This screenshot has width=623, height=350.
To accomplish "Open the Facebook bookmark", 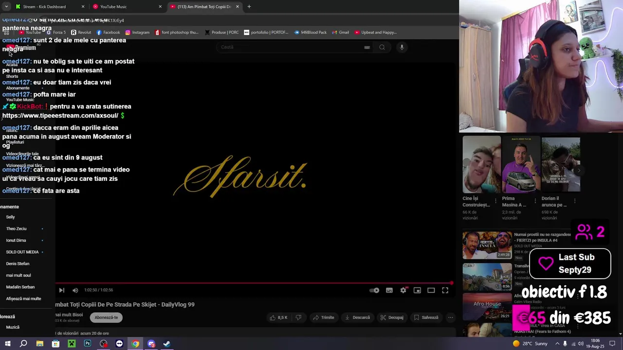I will (x=108, y=33).
